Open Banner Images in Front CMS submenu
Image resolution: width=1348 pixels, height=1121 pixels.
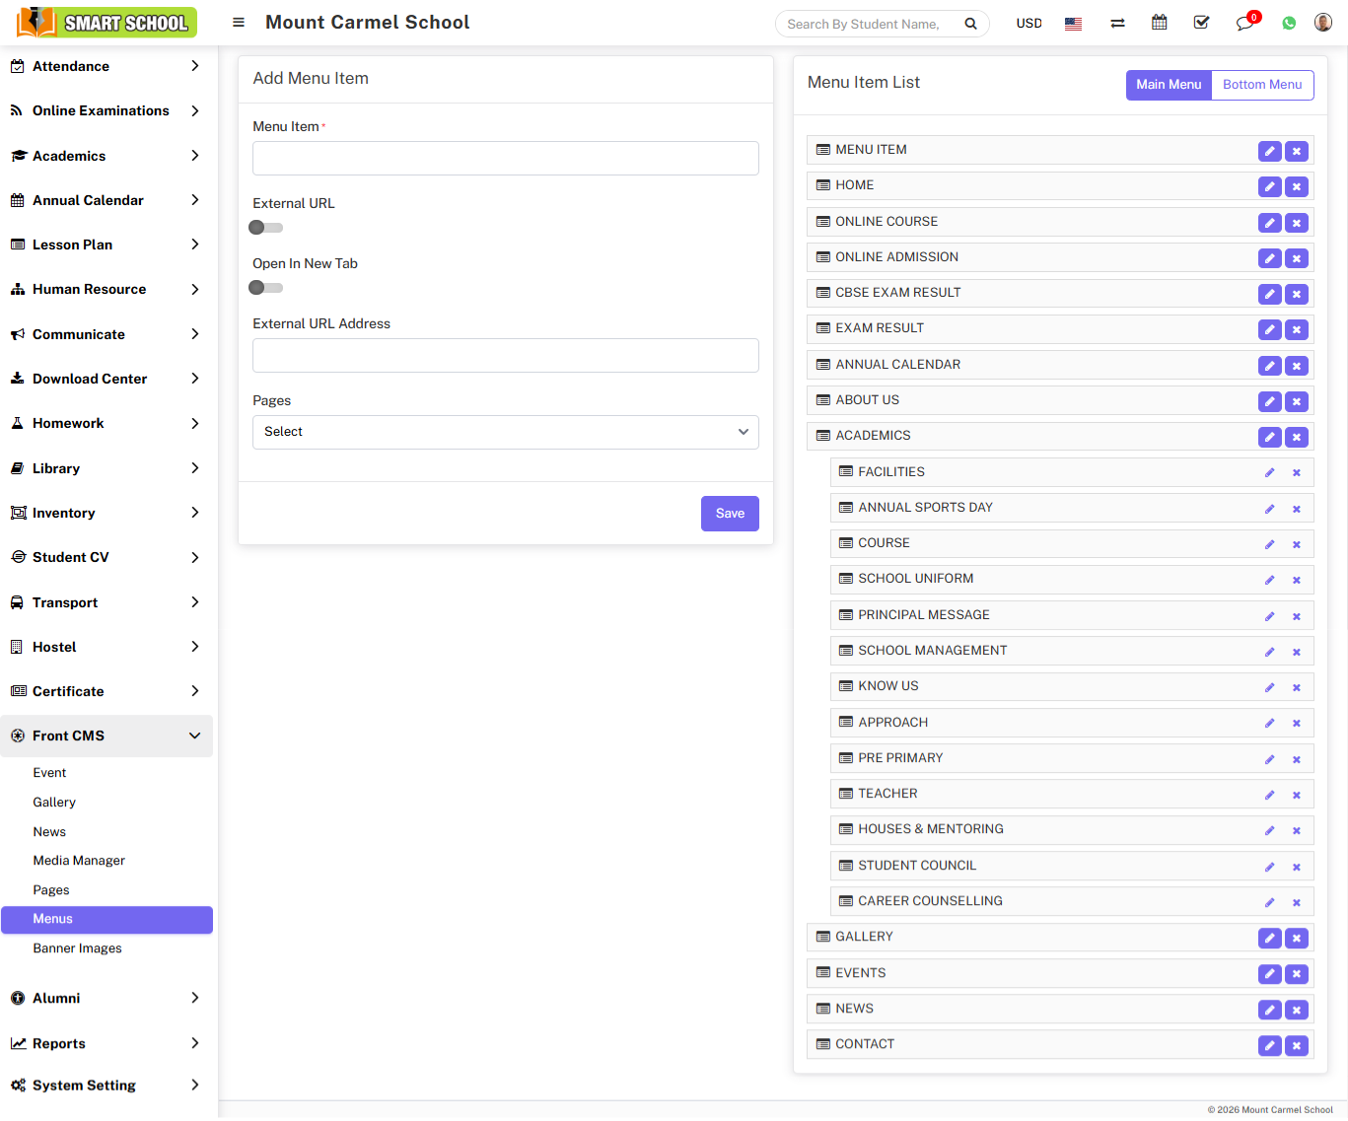pyautogui.click(x=77, y=948)
